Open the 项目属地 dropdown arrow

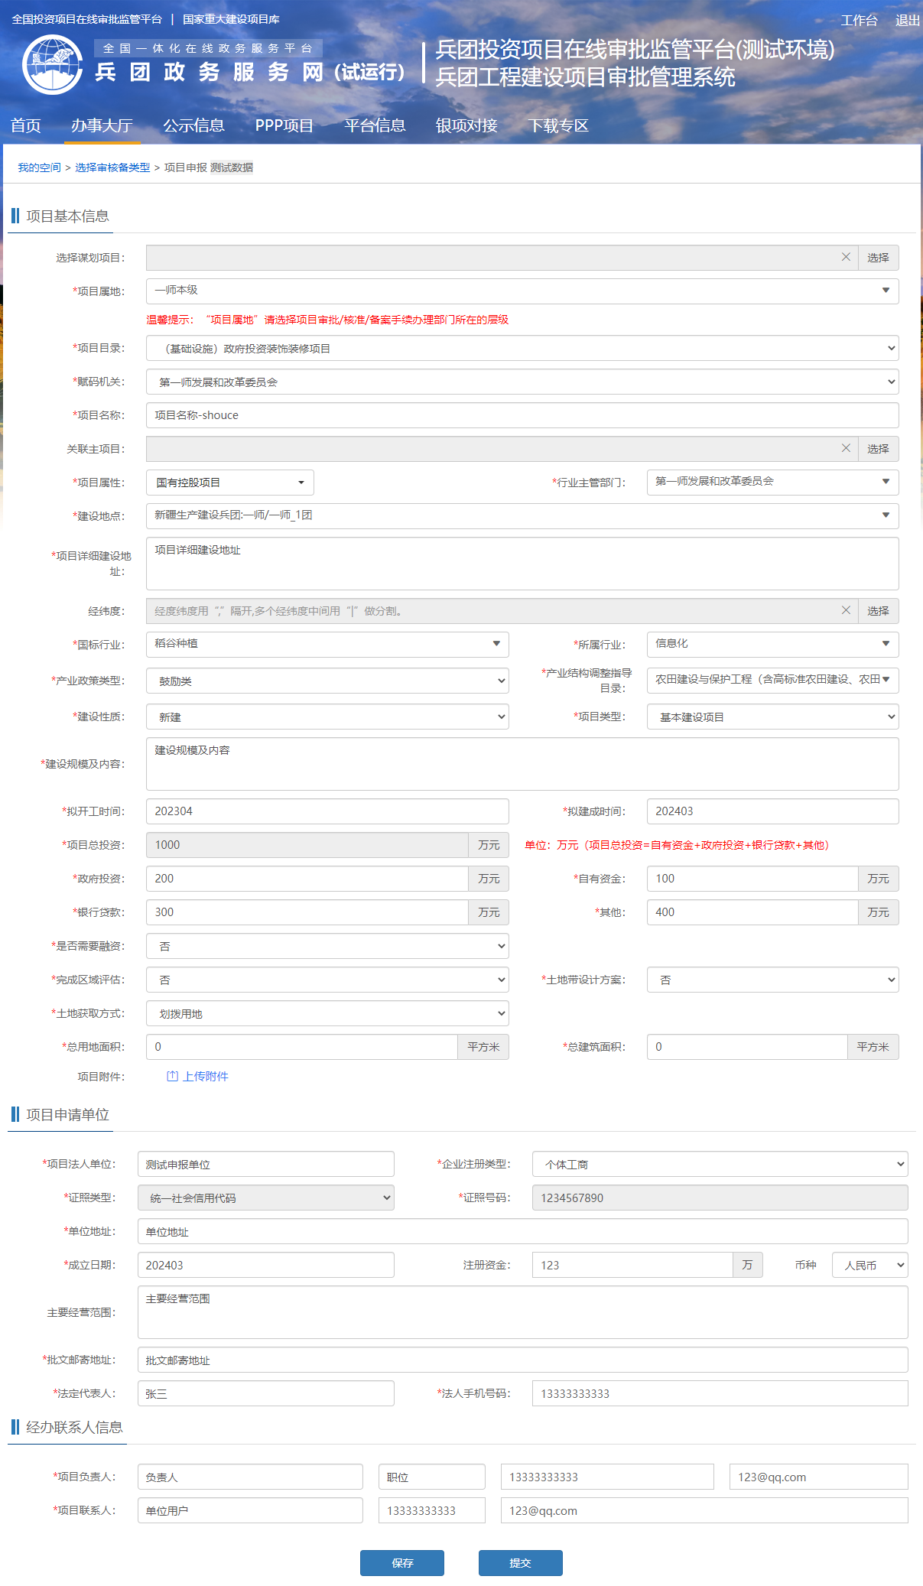[886, 291]
